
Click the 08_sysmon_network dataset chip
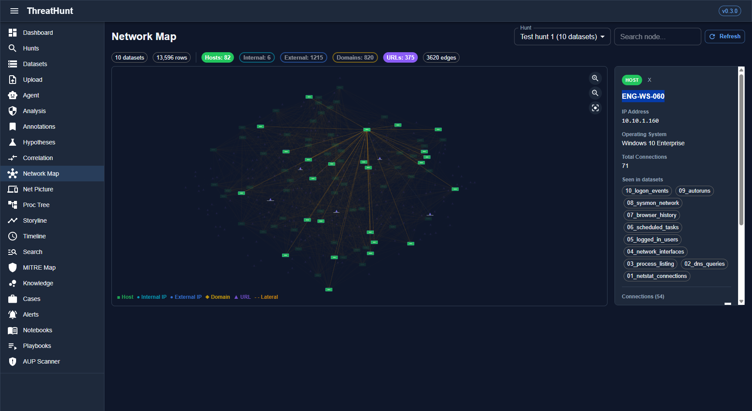[x=652, y=203]
